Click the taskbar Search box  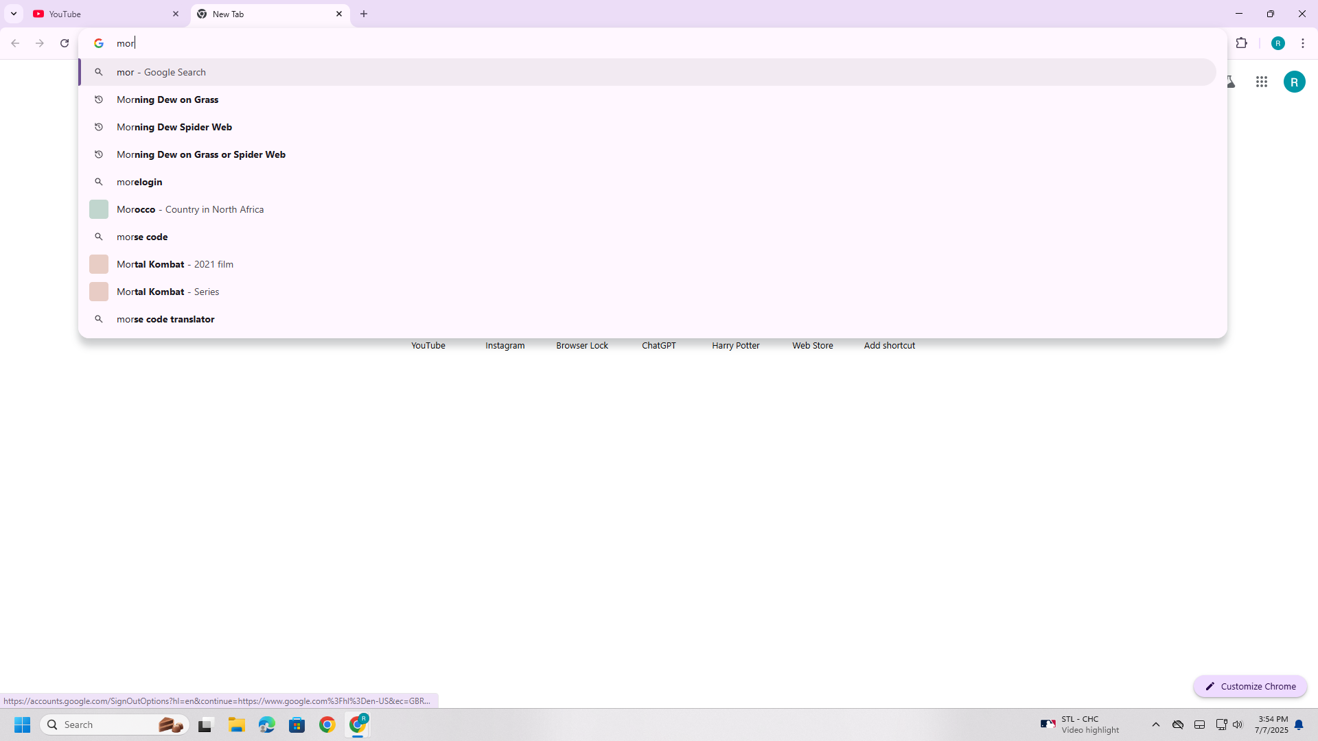[114, 725]
